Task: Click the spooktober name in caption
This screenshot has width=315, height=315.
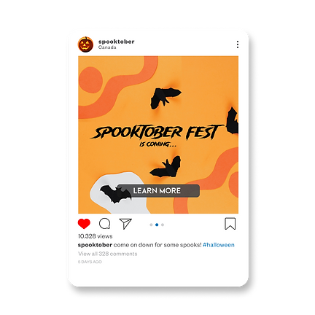Action: pyautogui.click(x=95, y=245)
